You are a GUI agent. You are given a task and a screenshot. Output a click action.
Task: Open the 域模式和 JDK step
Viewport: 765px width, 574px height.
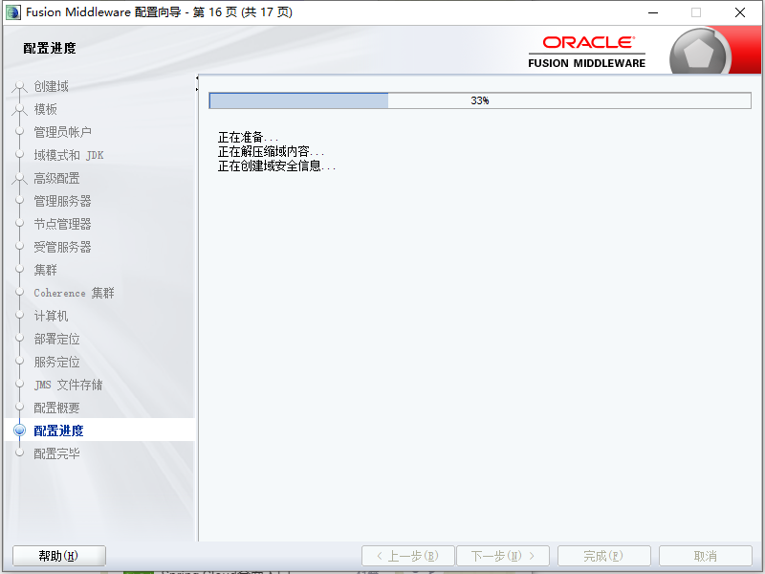point(69,155)
